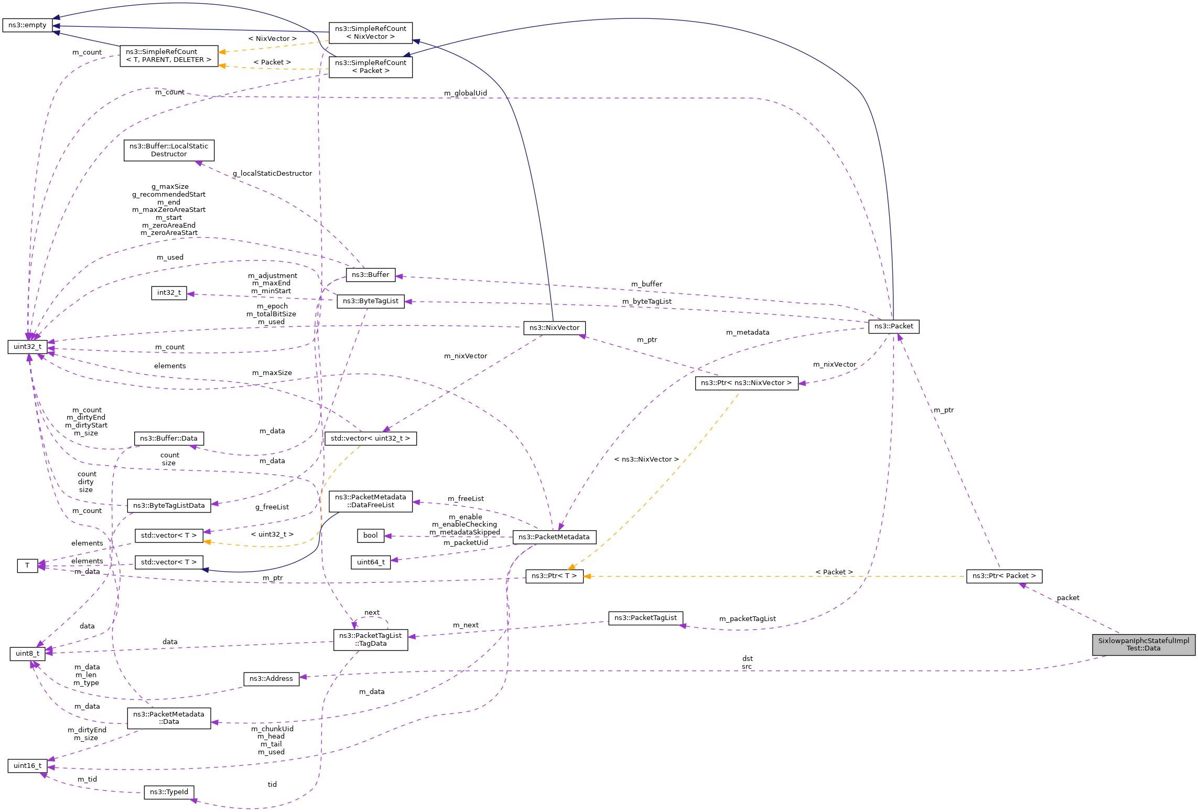The image size is (1198, 812).
Task: Click the m_packetTagList edge label
Action: pyautogui.click(x=748, y=619)
